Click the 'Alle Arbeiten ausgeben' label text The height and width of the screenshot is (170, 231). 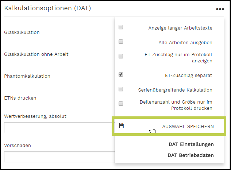[x=185, y=42]
